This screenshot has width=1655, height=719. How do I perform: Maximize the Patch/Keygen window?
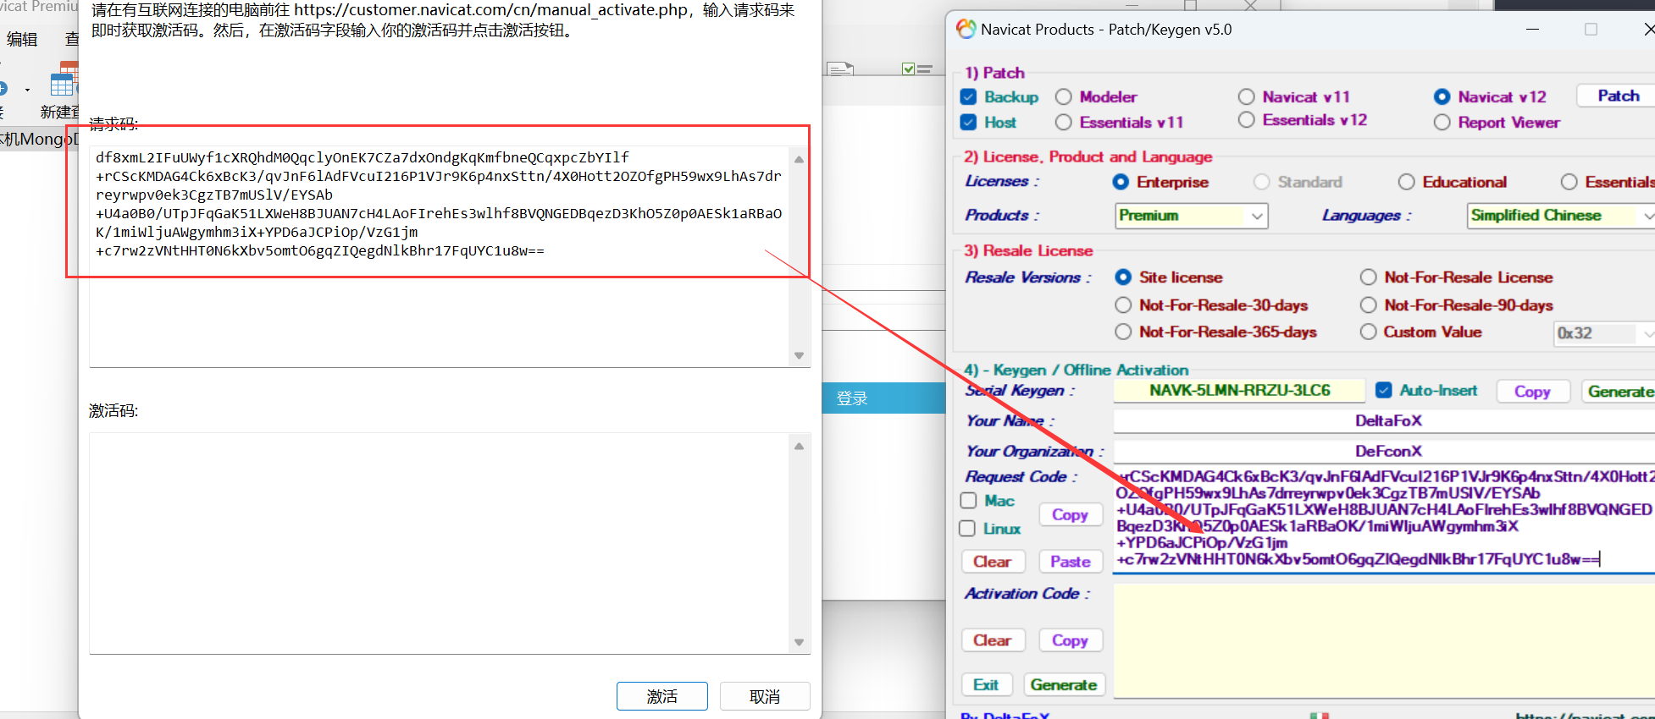point(1591,29)
